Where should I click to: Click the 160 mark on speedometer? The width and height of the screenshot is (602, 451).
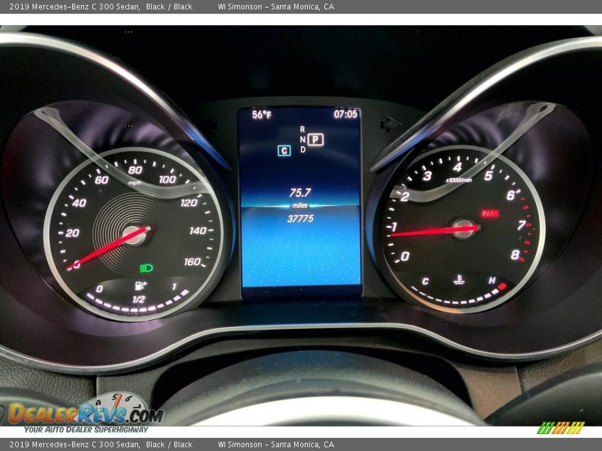[x=193, y=262]
